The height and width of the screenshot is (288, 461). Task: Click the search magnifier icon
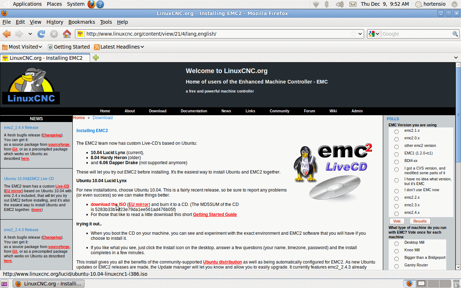tap(455, 34)
